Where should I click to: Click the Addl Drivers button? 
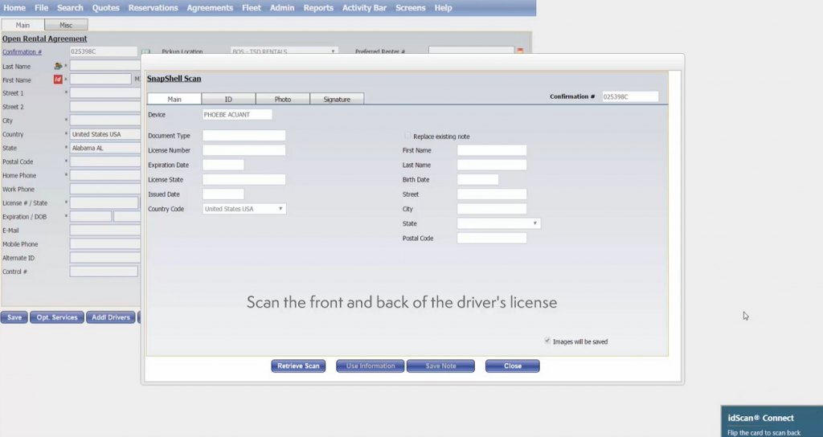coord(111,317)
